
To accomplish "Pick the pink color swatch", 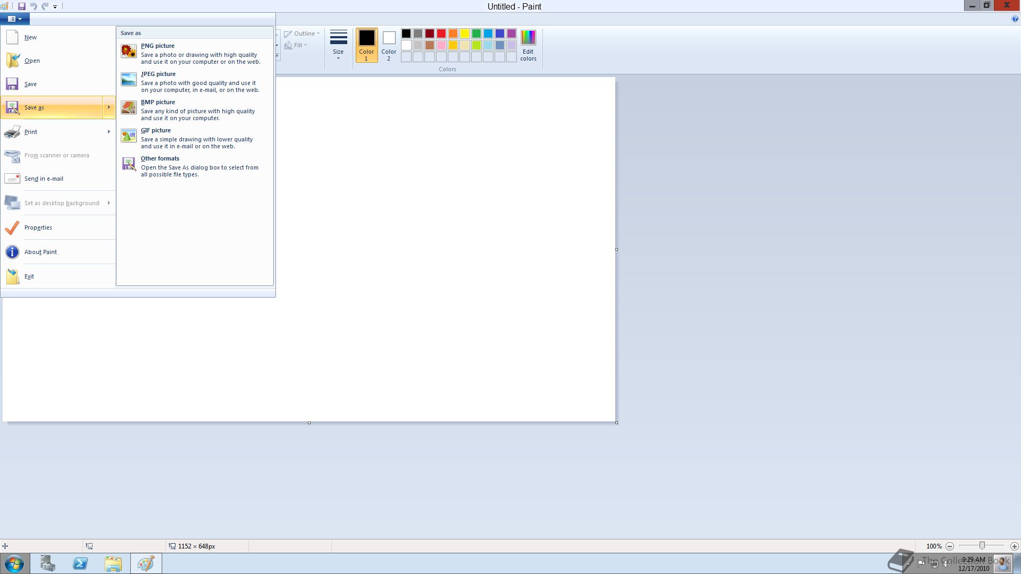I will (441, 45).
